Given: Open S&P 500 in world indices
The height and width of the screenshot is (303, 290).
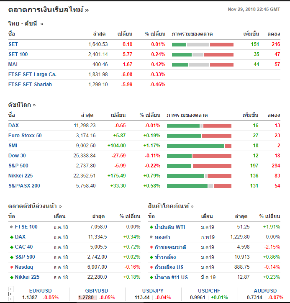Looking at the screenshot, I should coord(18,166).
